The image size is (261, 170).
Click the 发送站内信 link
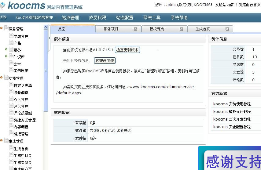pyautogui.click(x=224, y=5)
